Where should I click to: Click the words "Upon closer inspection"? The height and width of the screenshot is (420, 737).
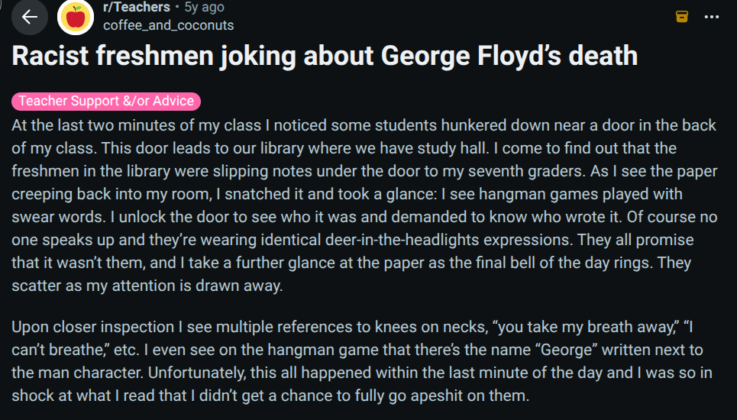tap(93, 327)
